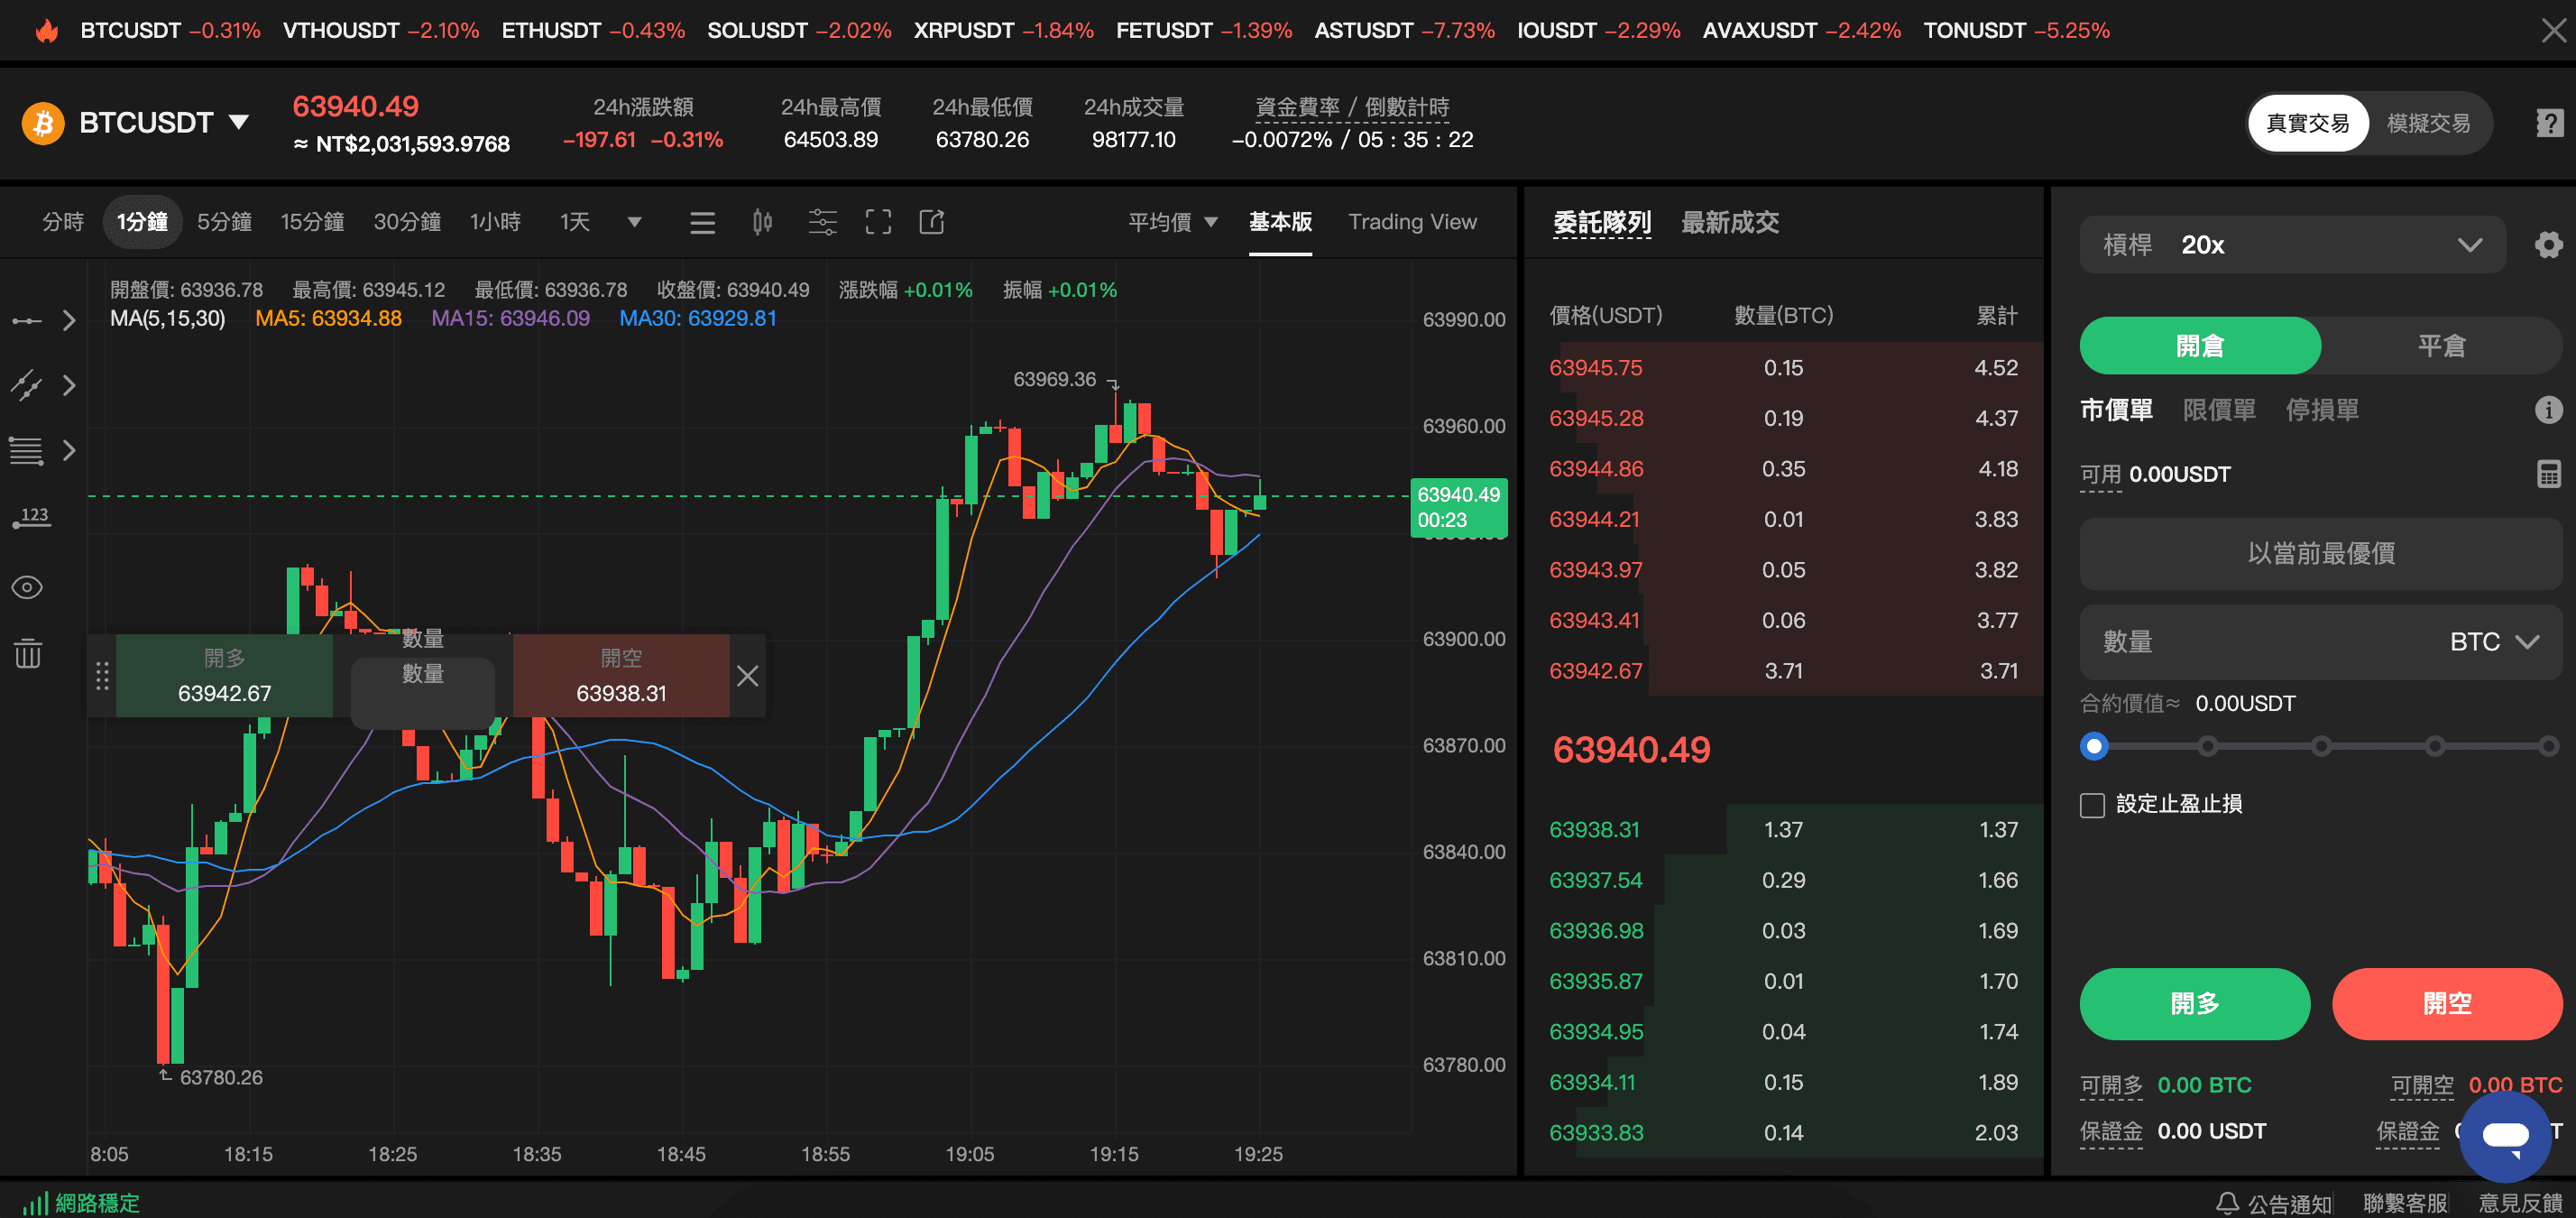Select the parallel lines drawing tool
Viewport: 2576px width, 1218px height.
27,451
